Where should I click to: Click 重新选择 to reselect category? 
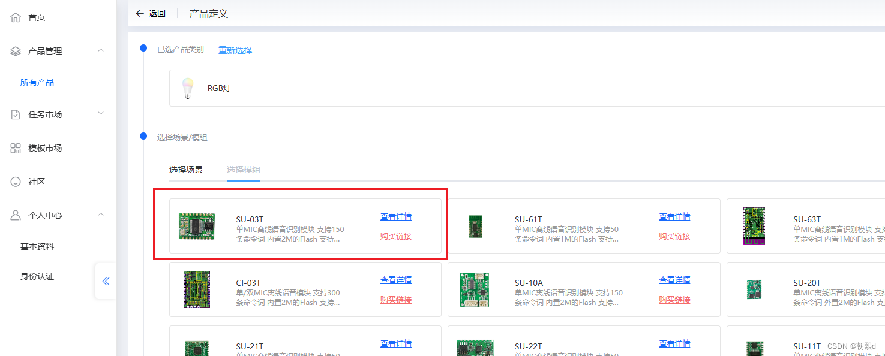pyautogui.click(x=235, y=50)
